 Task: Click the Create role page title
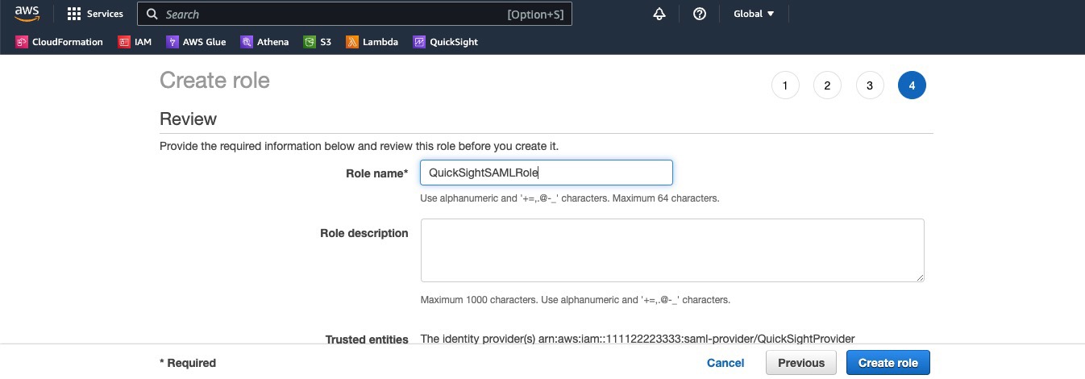[x=214, y=80]
